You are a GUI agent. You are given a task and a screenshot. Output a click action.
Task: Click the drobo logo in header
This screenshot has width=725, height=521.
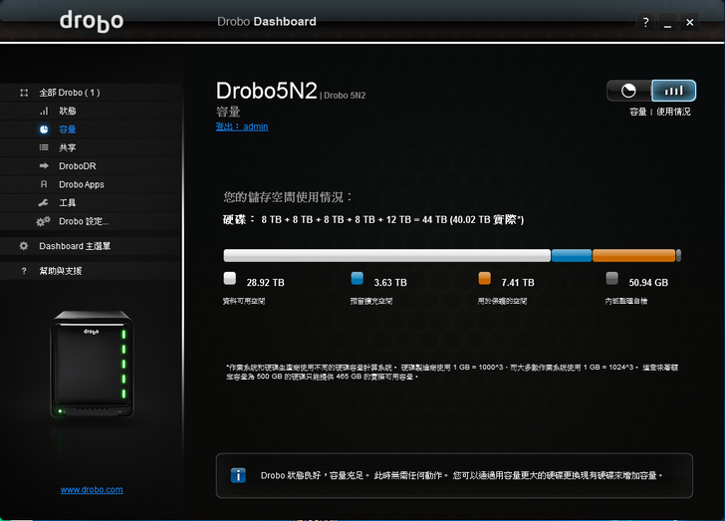pyautogui.click(x=92, y=21)
